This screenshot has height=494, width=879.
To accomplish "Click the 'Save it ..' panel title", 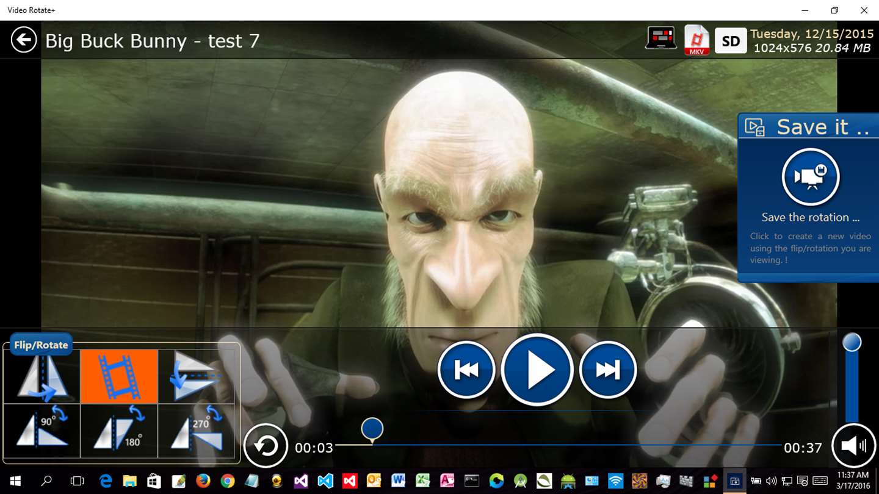I will pyautogui.click(x=823, y=127).
